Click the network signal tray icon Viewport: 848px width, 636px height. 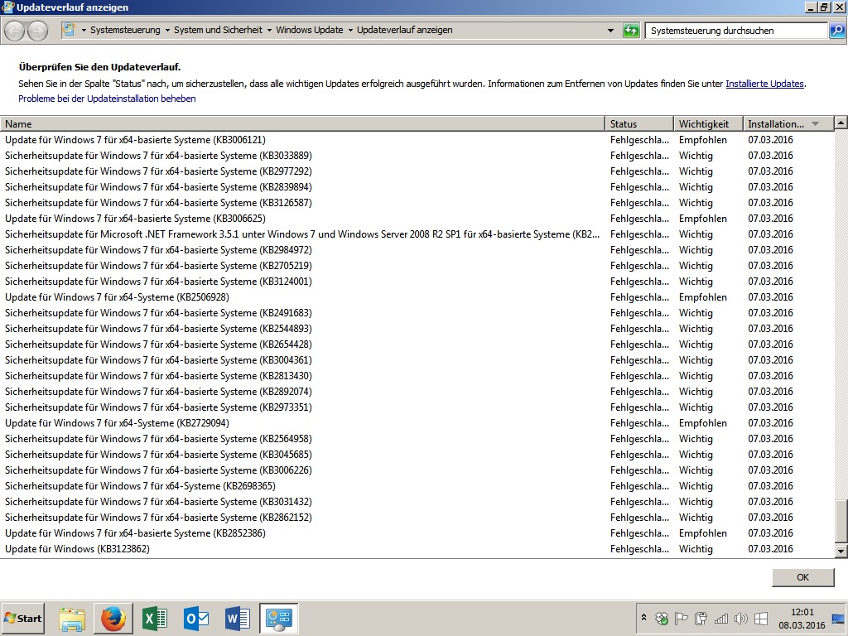[721, 618]
